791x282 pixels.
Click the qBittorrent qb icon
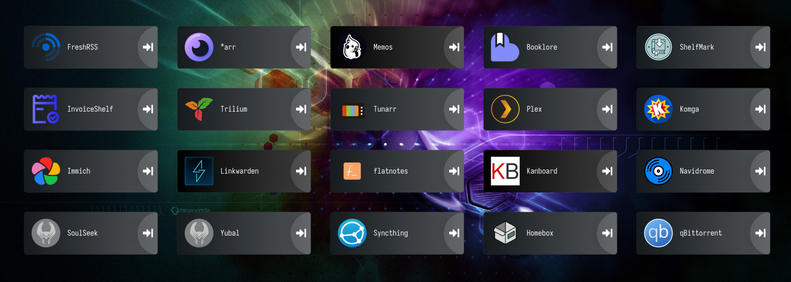(x=658, y=233)
